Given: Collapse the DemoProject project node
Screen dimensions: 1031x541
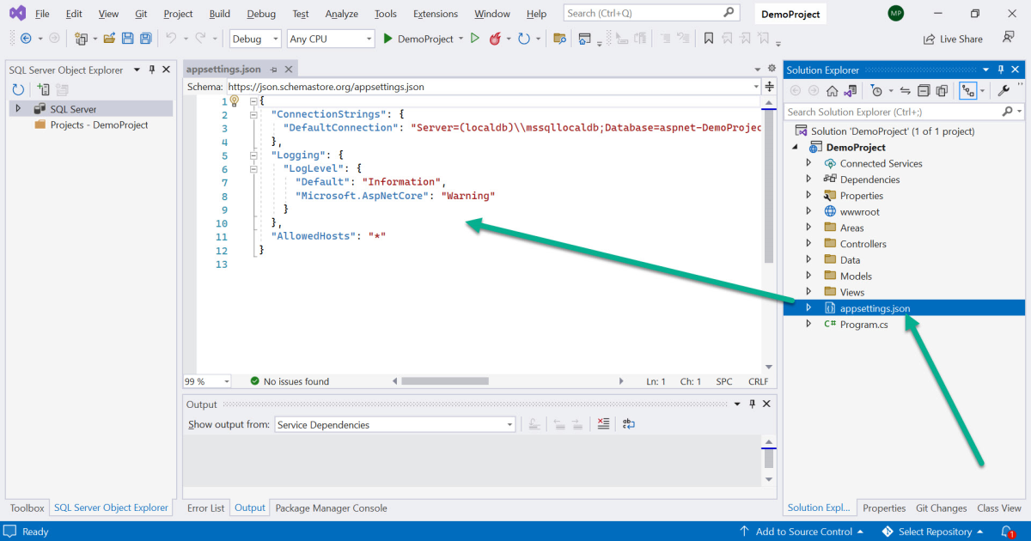Looking at the screenshot, I should (793, 148).
